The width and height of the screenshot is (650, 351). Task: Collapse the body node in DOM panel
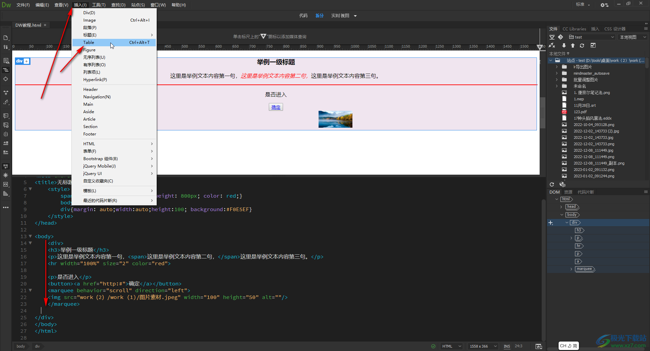click(x=562, y=215)
